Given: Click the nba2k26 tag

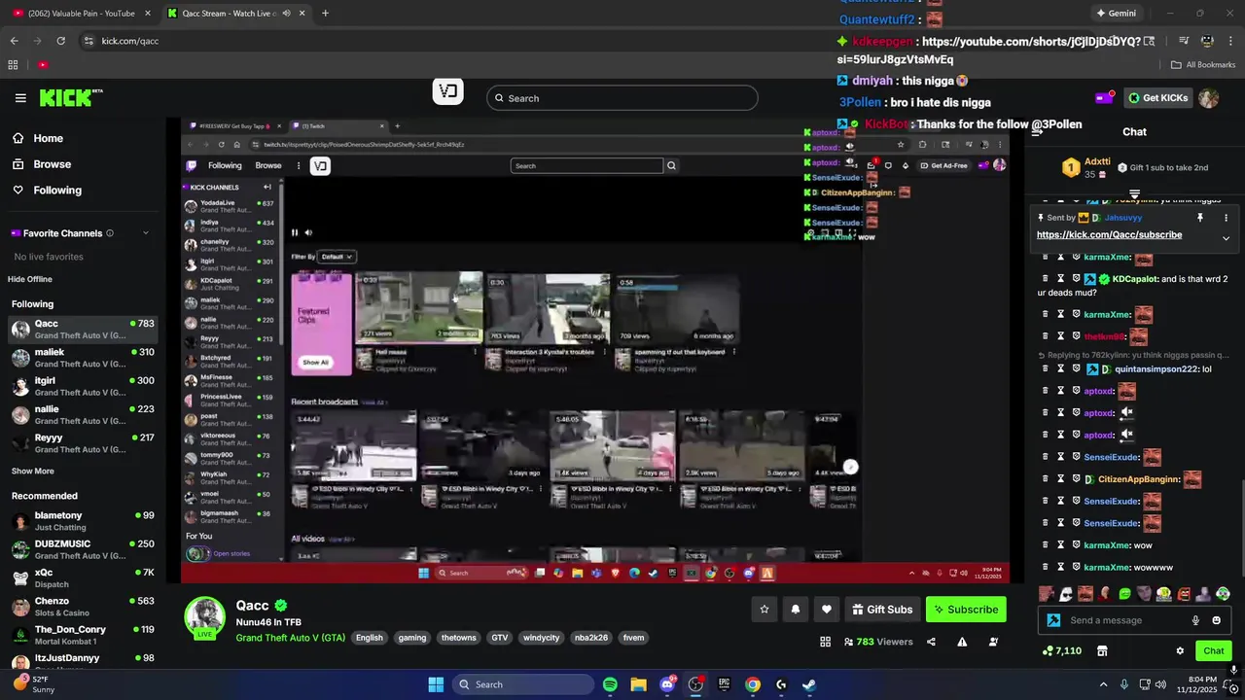Looking at the screenshot, I should click(x=590, y=638).
